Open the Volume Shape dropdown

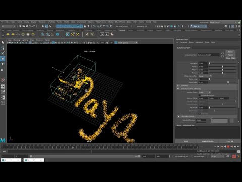[x=205, y=92]
